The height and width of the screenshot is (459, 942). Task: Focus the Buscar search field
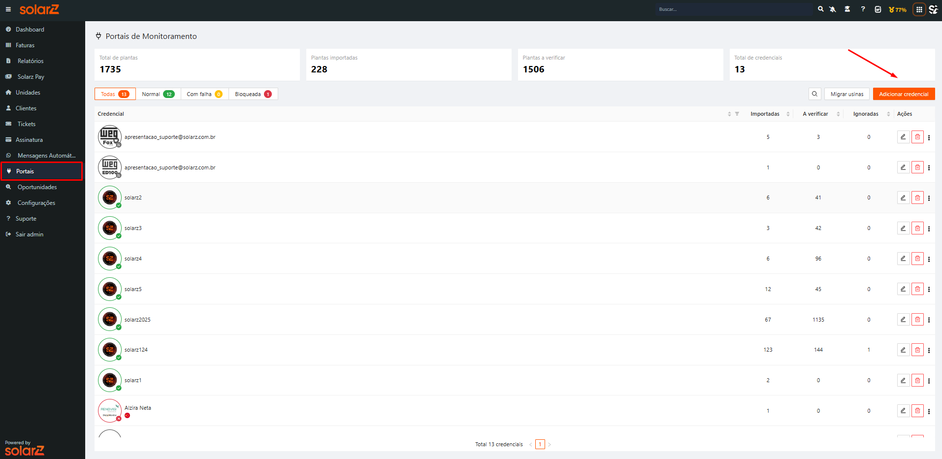pyautogui.click(x=734, y=9)
